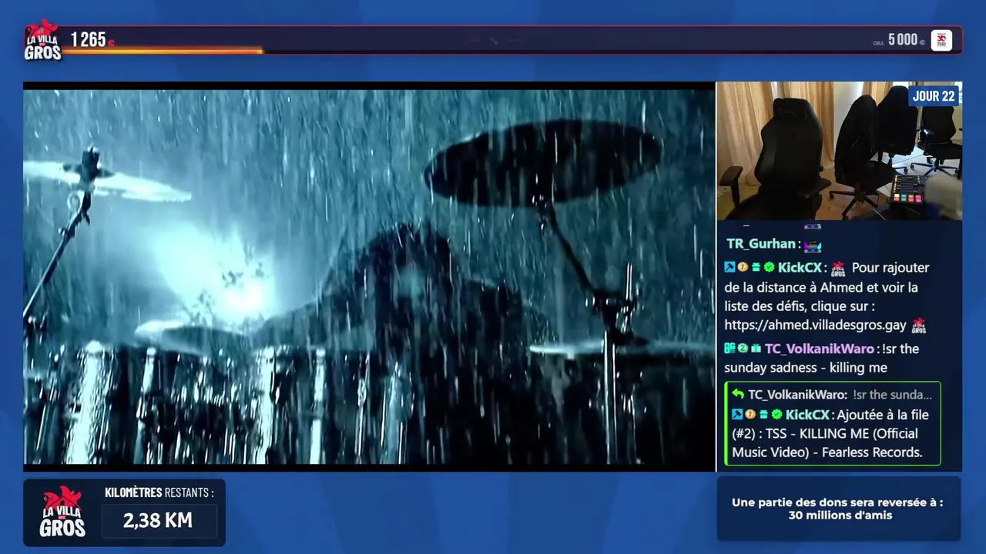This screenshot has height=554, width=986.
Task: Click '(#2) : TSS - KILLING ME (Official' text
Action: (825, 433)
